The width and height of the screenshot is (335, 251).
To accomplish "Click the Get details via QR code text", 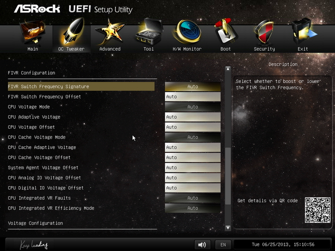I will click(x=267, y=201).
